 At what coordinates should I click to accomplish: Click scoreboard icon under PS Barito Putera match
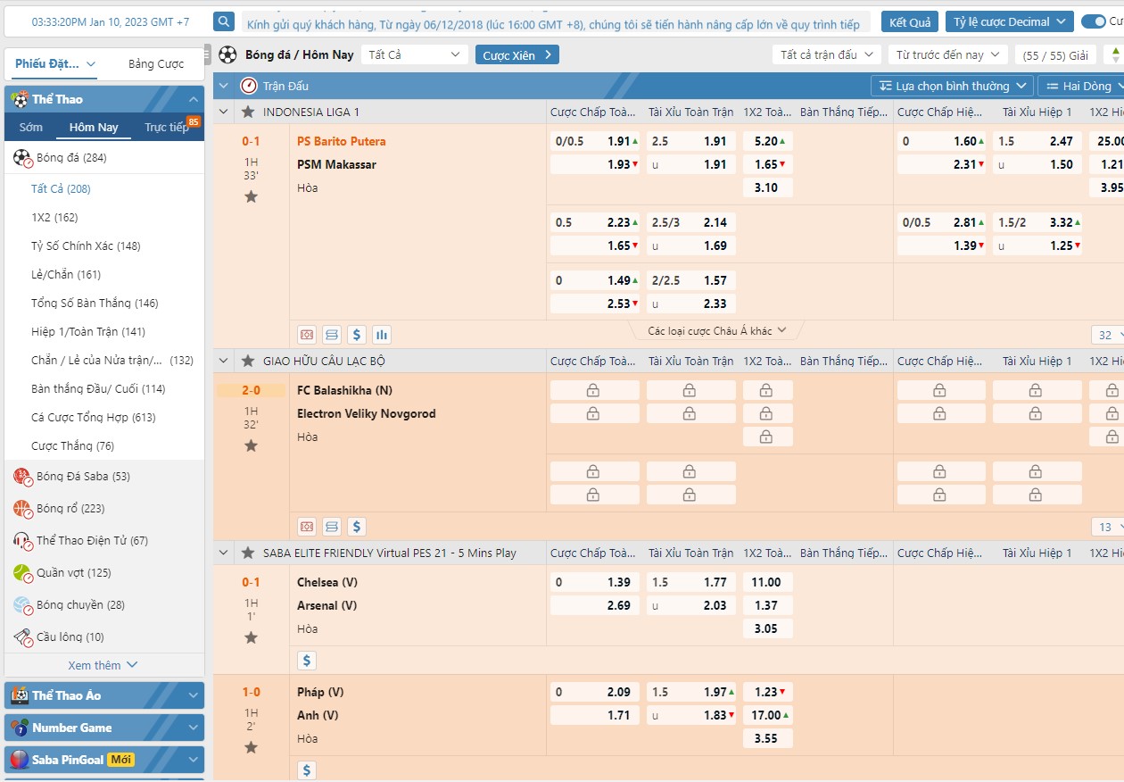click(x=332, y=335)
